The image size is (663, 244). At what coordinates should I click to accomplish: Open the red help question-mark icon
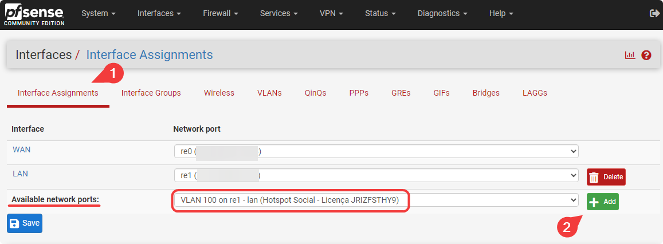(646, 55)
